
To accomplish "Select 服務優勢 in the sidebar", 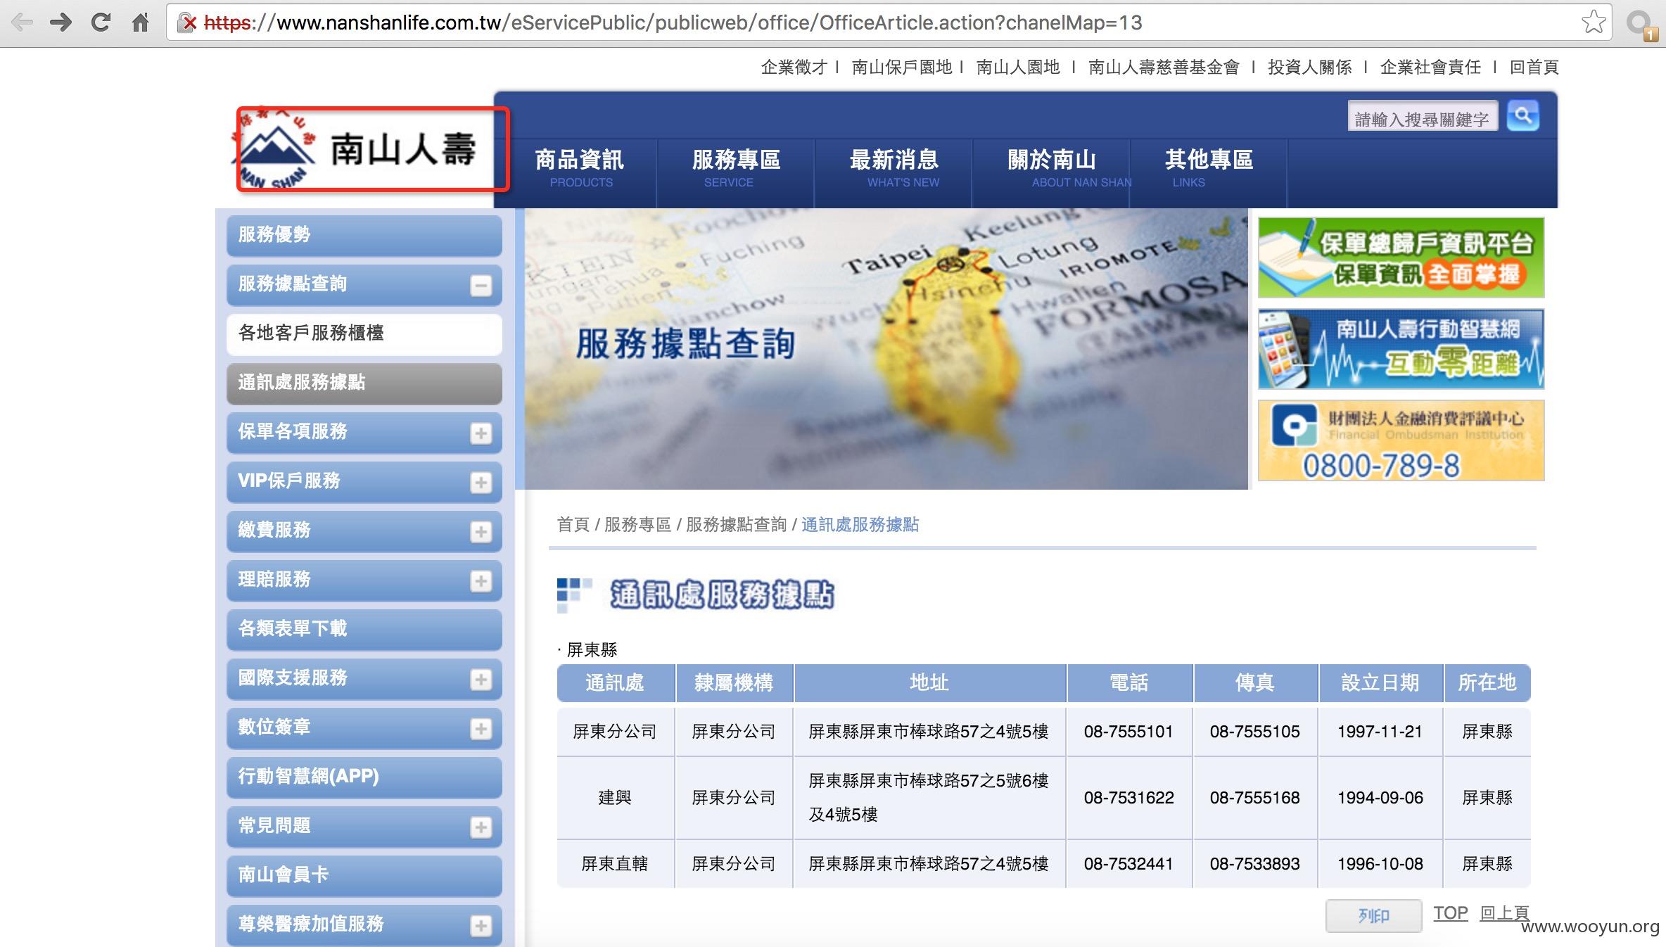I will click(x=364, y=236).
